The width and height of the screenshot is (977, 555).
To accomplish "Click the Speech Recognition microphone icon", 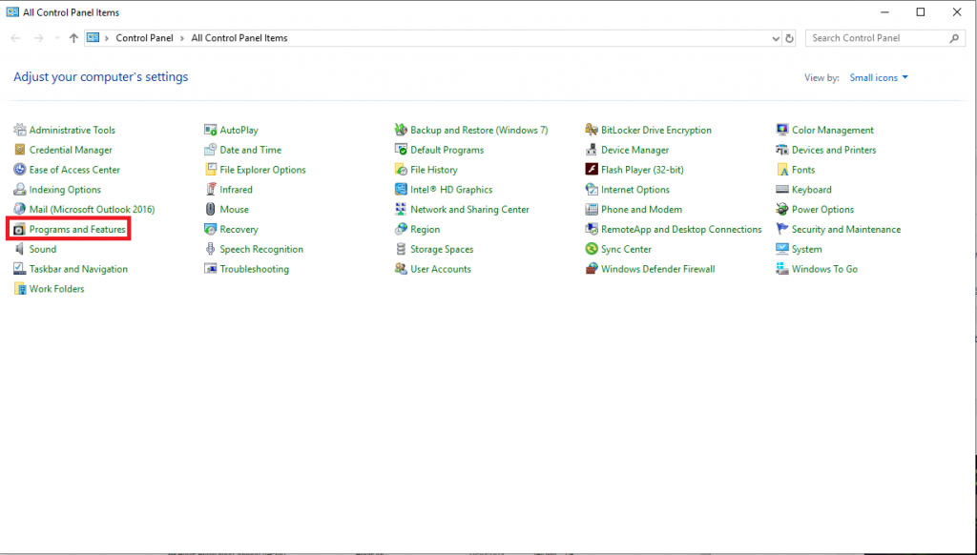I will click(x=211, y=250).
